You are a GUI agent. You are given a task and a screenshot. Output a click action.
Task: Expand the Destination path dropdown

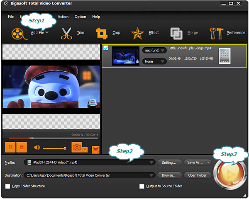click(151, 175)
